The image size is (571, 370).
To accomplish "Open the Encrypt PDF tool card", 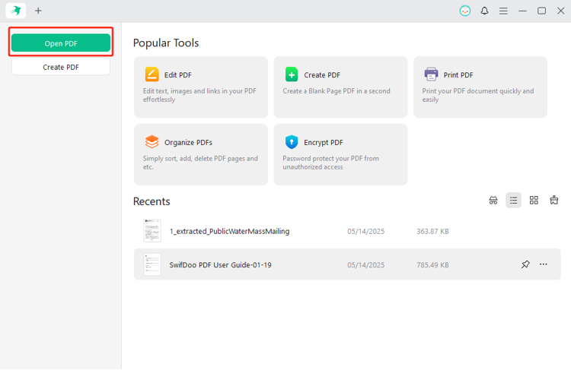I will click(340, 154).
